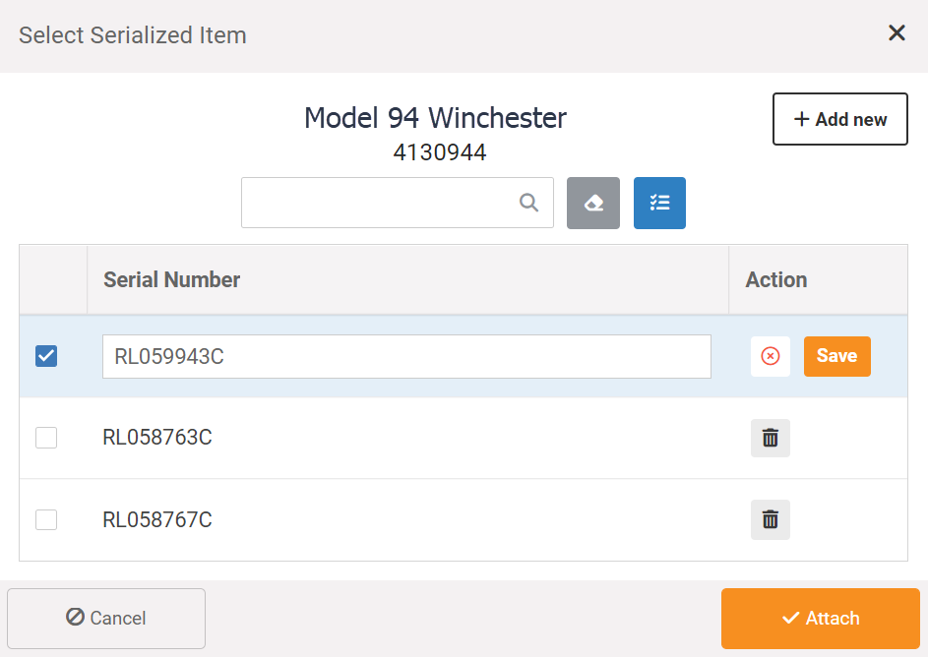Screen dimensions: 928x658
Task: Close the Select Serialized Item dialog
Action: 897,33
